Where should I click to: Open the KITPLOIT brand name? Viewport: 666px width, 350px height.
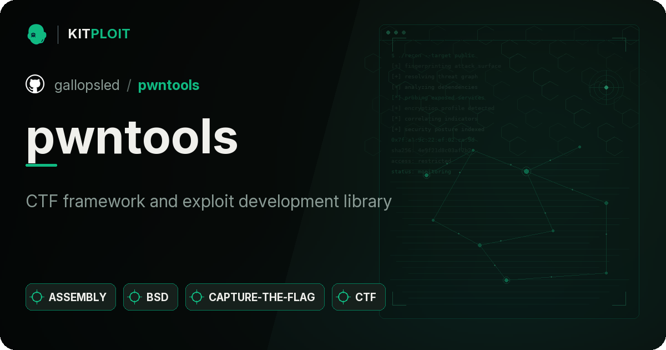click(x=99, y=34)
